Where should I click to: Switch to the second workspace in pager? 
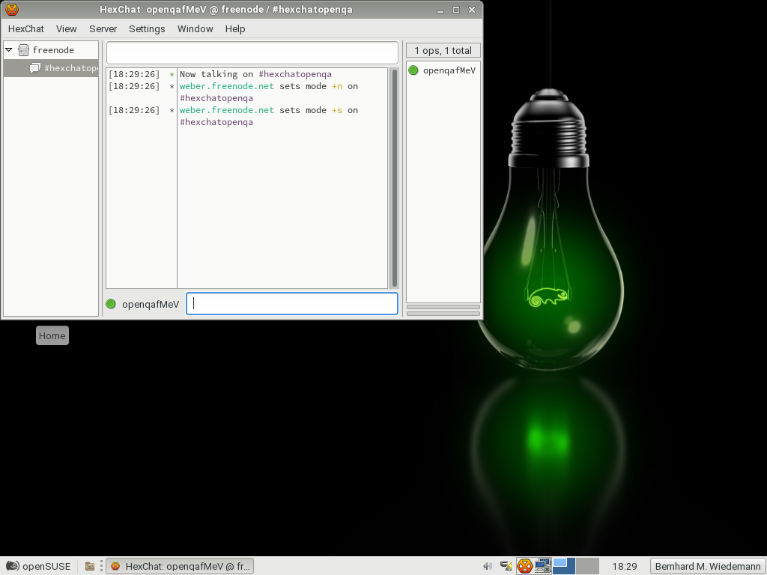[587, 566]
